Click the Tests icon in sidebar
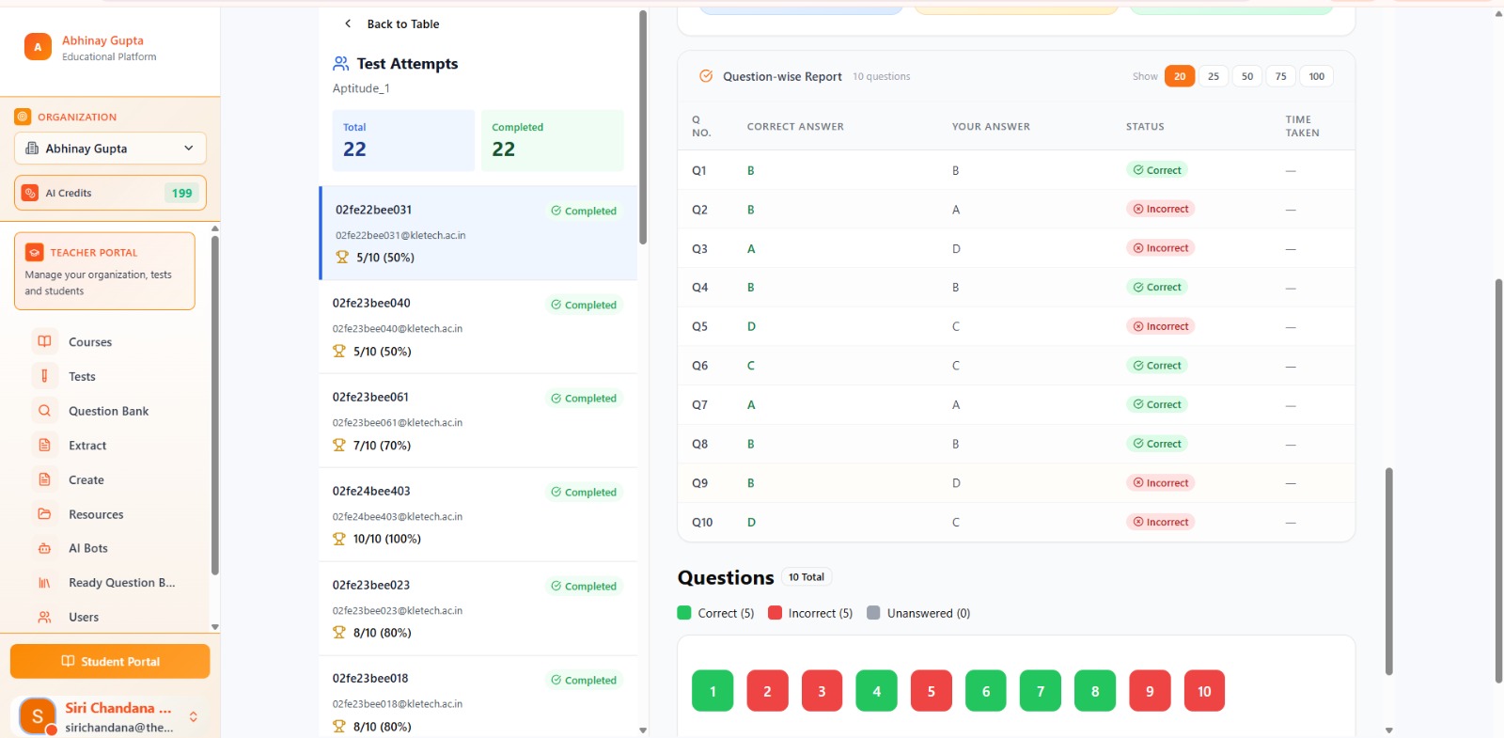This screenshot has height=738, width=1504. point(44,376)
